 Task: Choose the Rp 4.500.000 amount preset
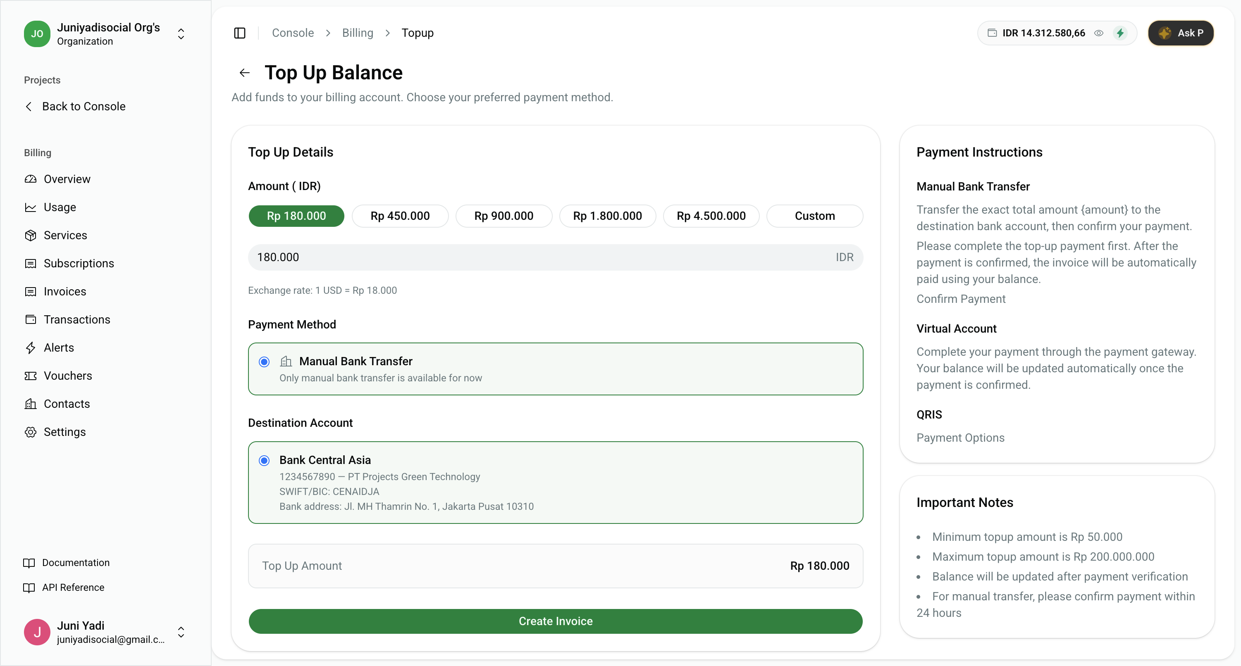(711, 216)
